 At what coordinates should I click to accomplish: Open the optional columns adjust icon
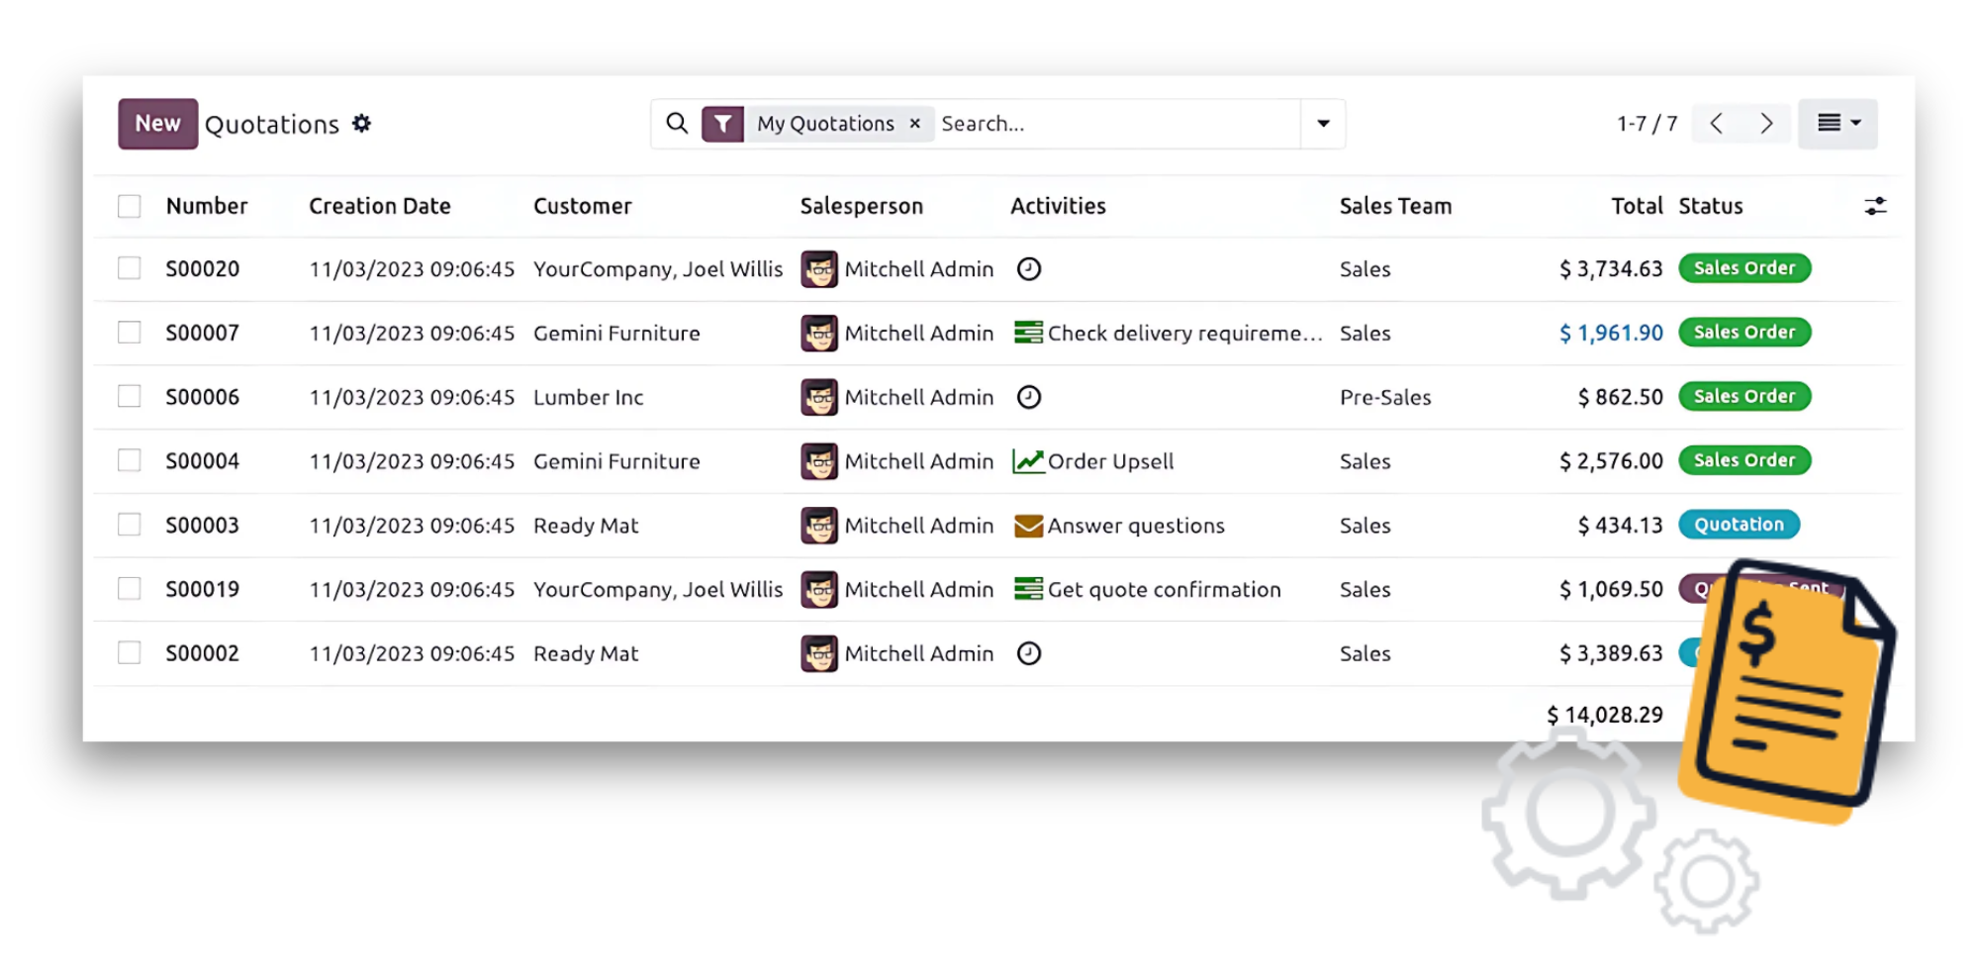1875,206
